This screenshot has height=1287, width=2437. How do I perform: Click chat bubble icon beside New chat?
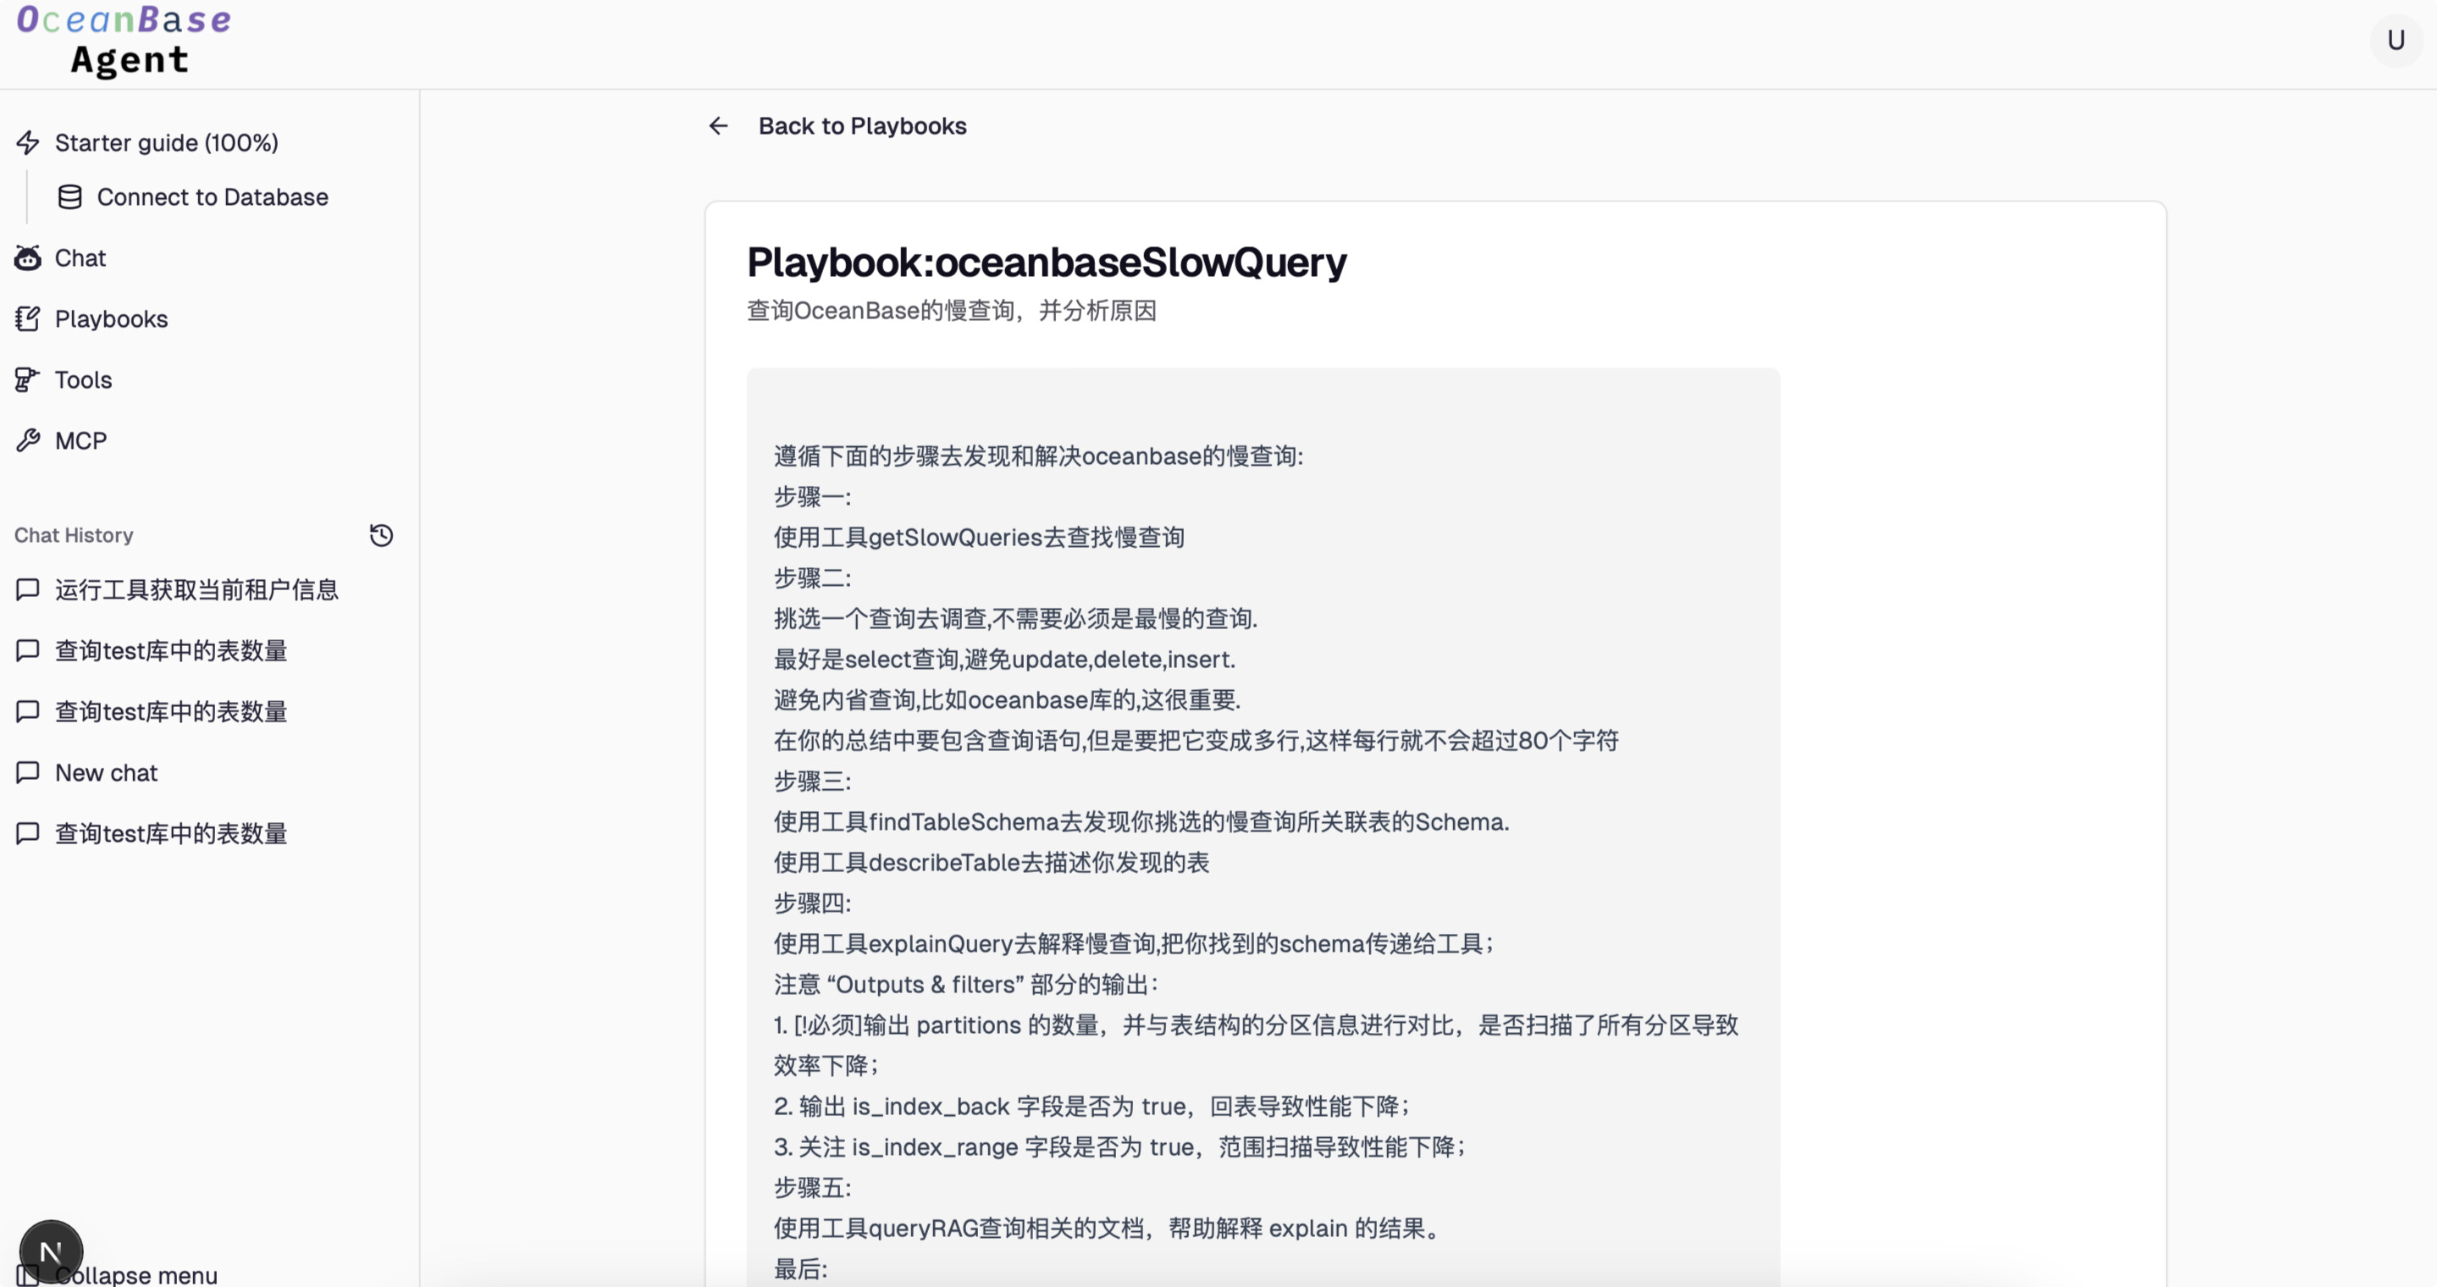[27, 772]
